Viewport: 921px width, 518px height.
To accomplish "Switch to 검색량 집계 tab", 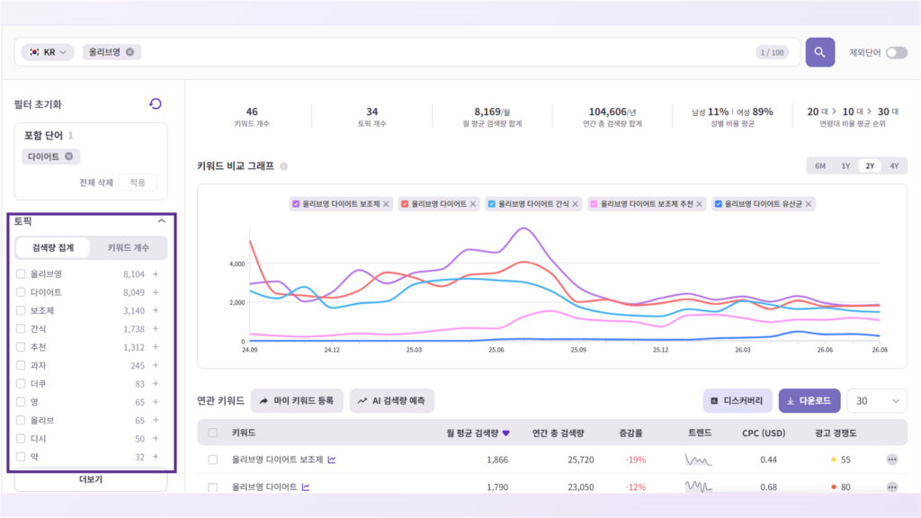I will pos(53,248).
